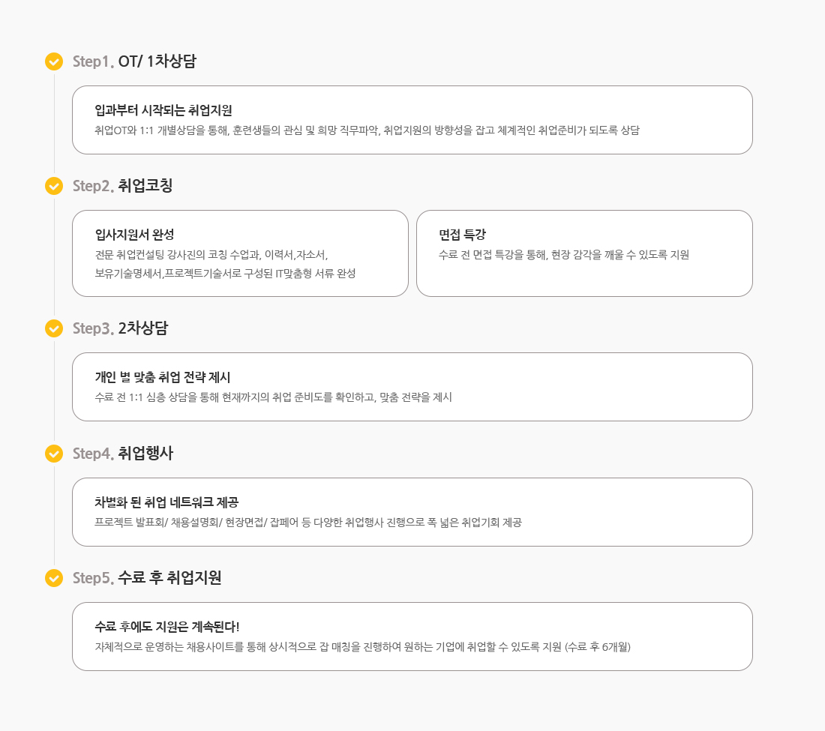Viewport: 825px width, 731px height.
Task: Click the yellow check icon beside Step2
Action: (x=54, y=186)
